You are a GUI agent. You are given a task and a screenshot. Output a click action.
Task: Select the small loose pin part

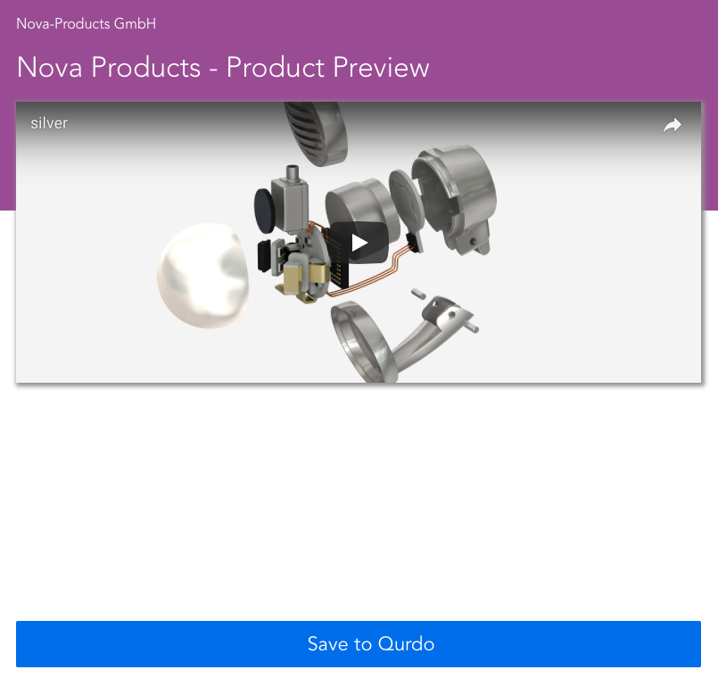point(418,294)
